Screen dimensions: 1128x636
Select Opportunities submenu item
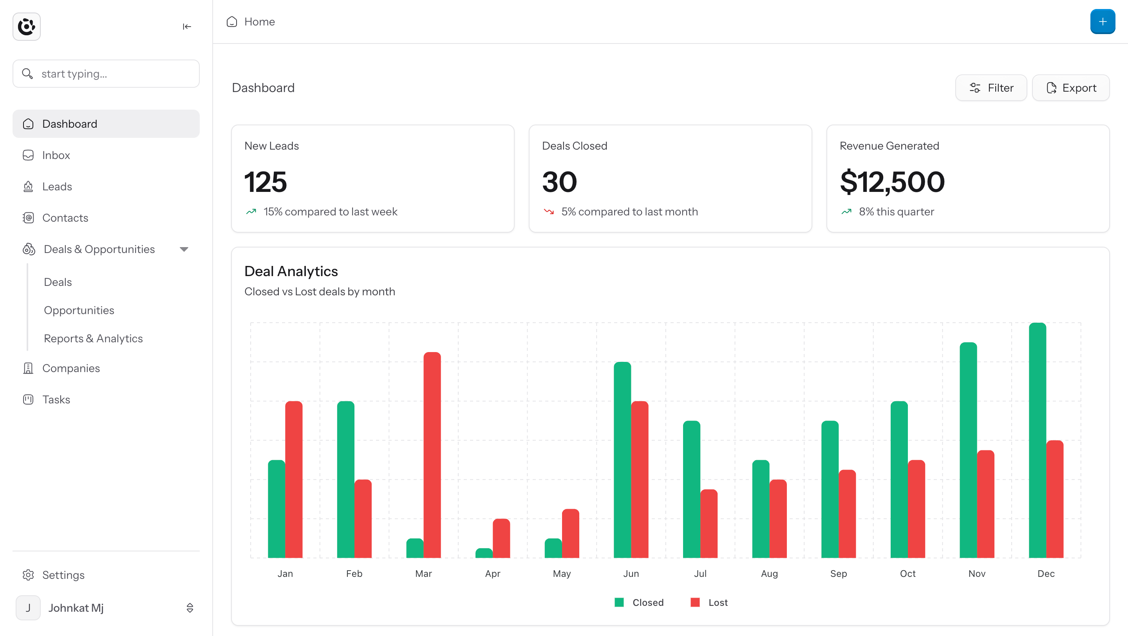[79, 310]
